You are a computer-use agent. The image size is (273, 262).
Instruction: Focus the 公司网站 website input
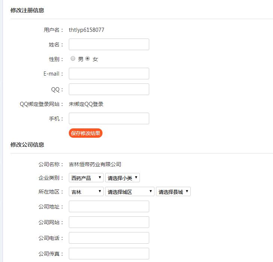[109, 222]
